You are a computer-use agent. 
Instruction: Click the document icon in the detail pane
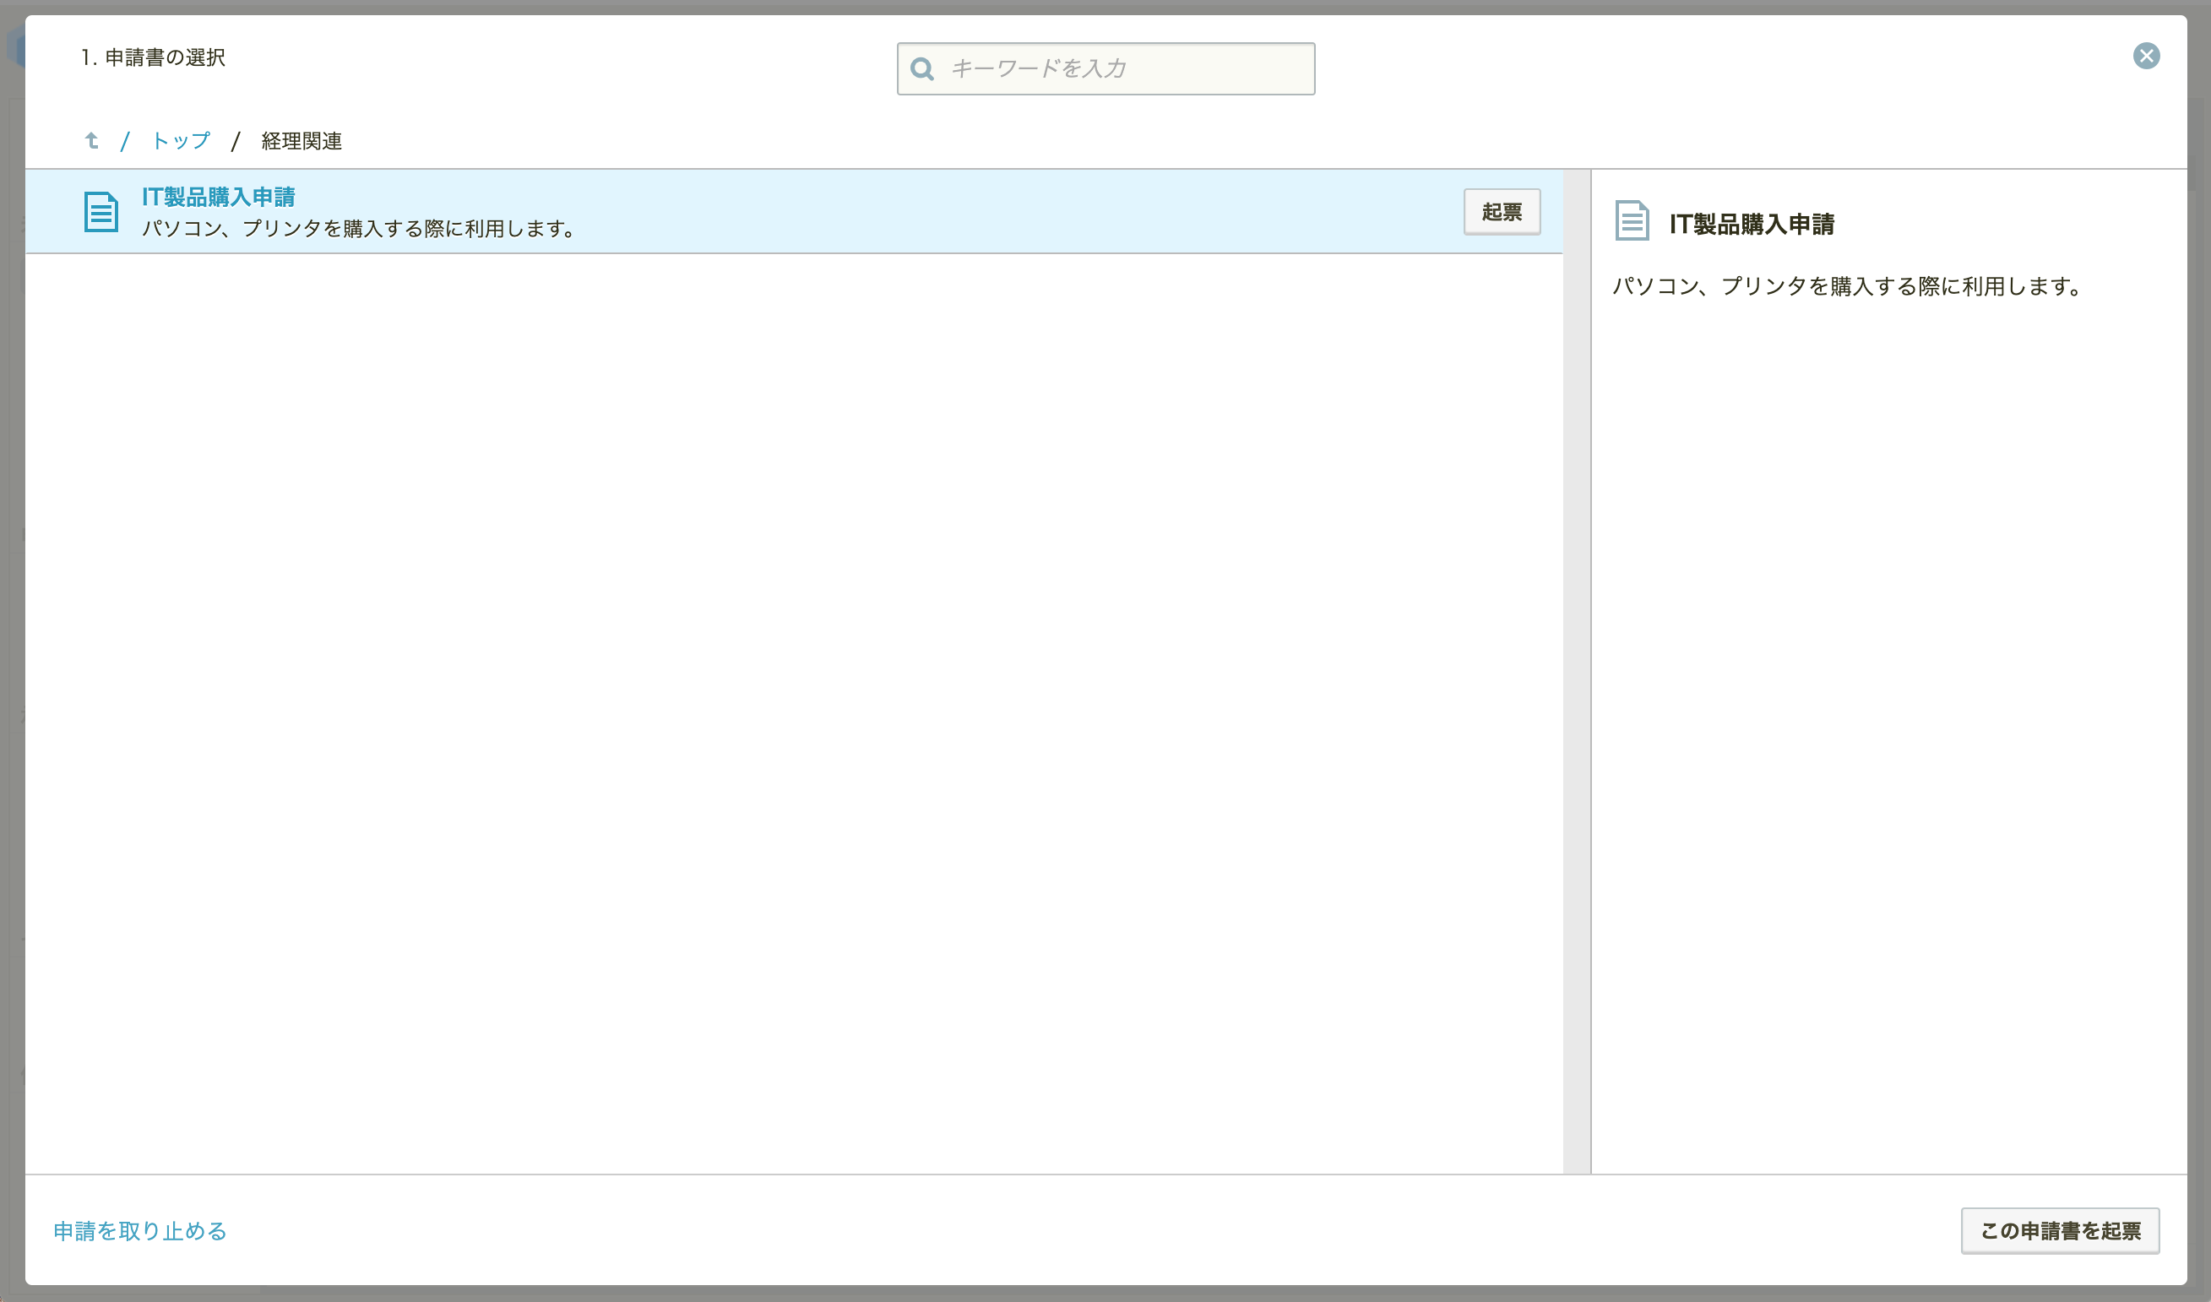[1632, 220]
